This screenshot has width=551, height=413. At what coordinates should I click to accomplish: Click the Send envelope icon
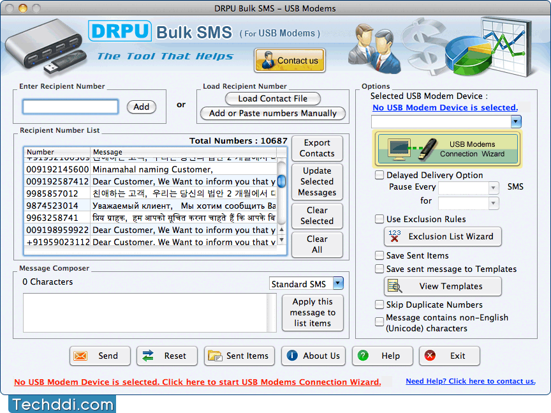[80, 356]
